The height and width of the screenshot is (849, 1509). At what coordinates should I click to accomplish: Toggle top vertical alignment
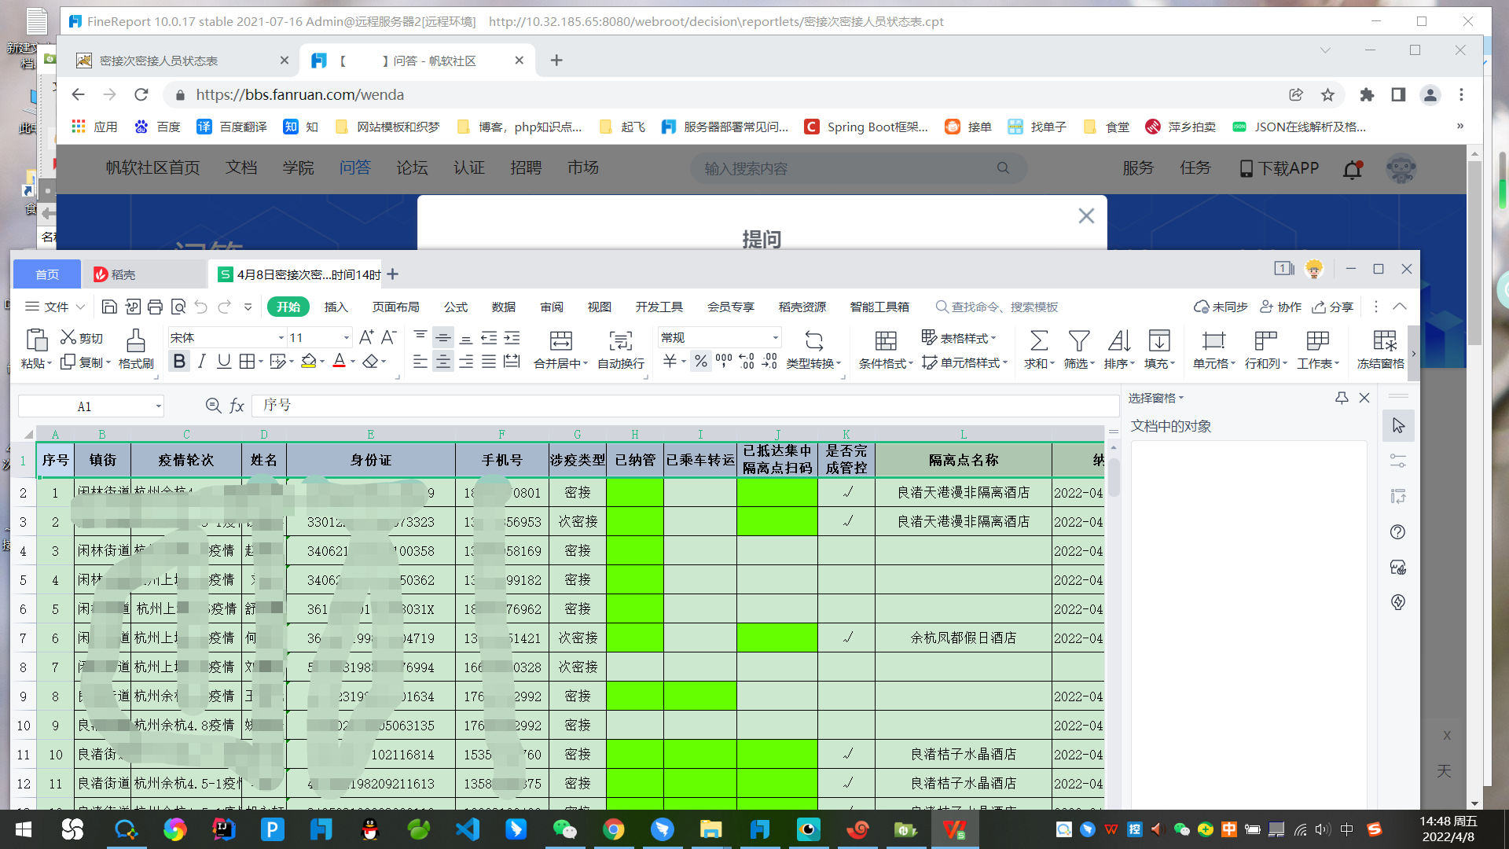click(x=420, y=337)
